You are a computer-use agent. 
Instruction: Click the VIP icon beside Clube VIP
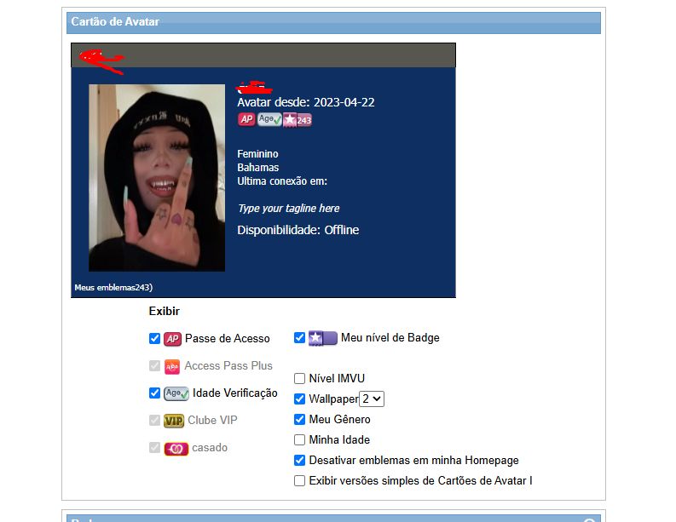click(x=174, y=421)
